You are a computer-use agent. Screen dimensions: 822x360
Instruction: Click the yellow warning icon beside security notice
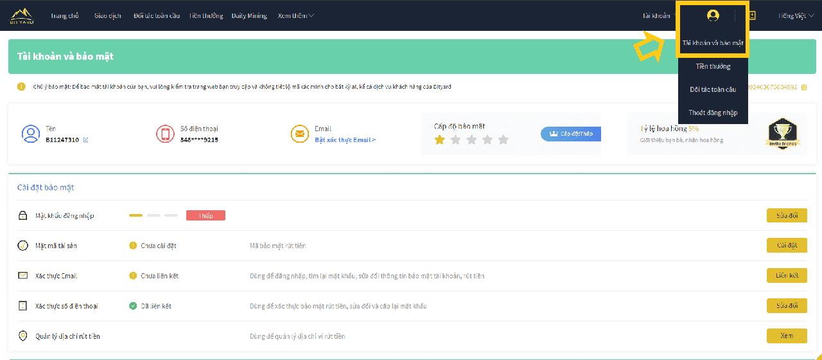pos(22,87)
